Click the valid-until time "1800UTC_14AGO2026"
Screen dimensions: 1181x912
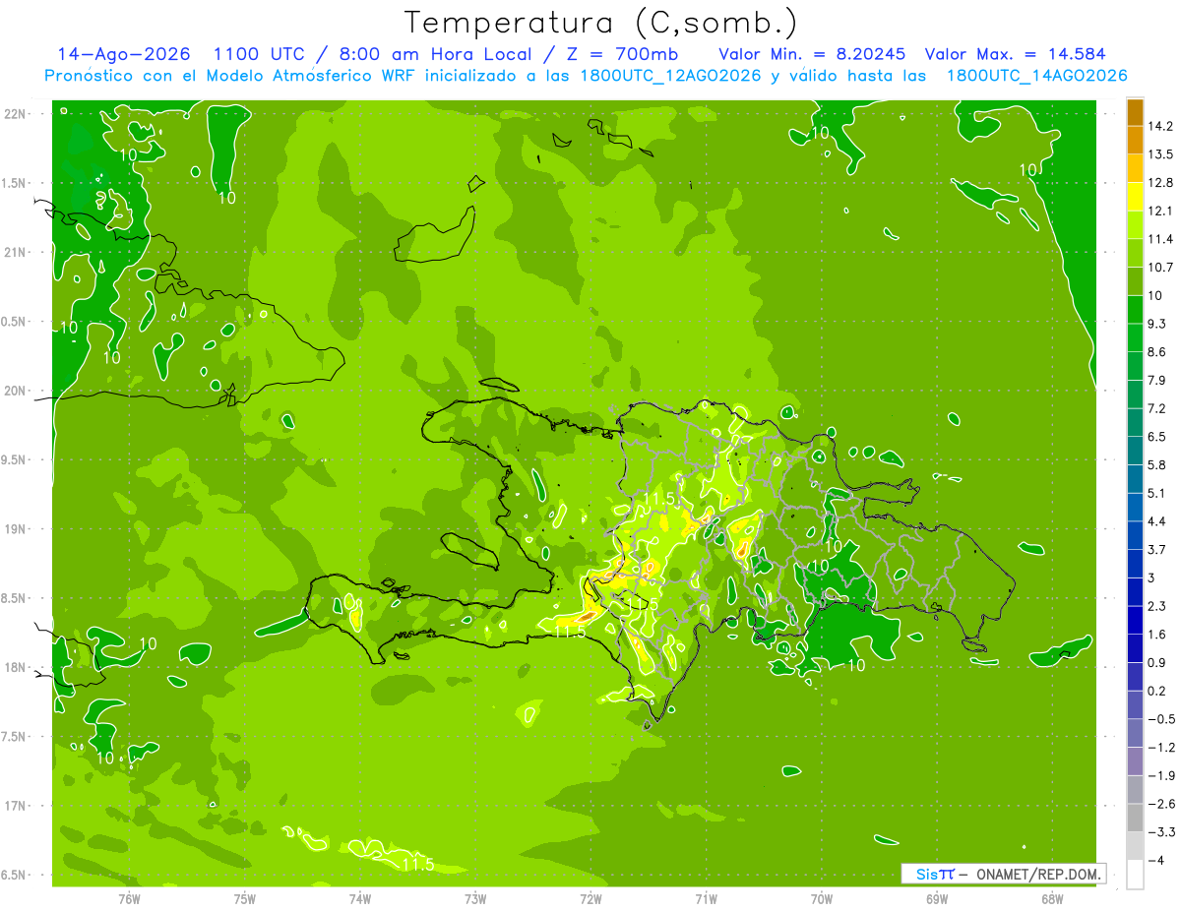point(1036,76)
